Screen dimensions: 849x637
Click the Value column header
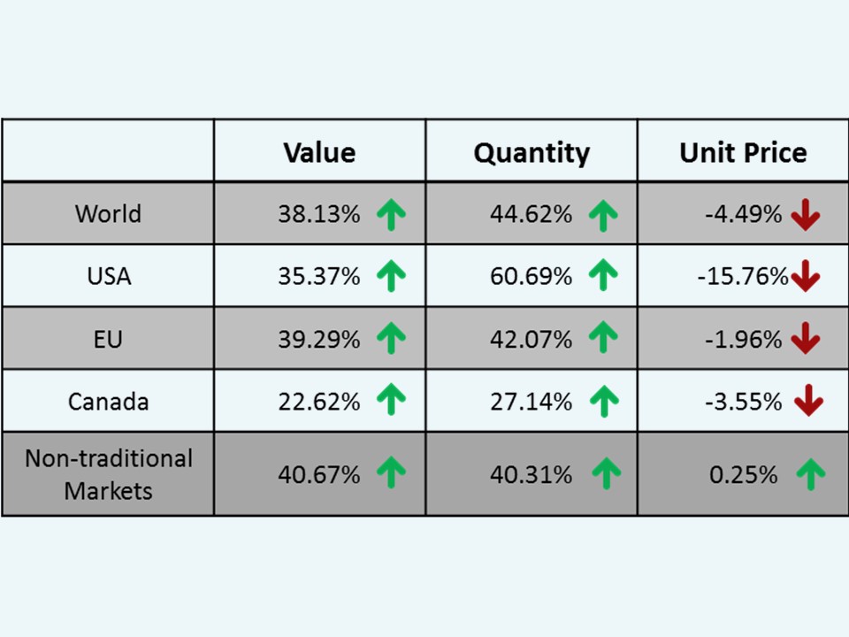tap(319, 152)
